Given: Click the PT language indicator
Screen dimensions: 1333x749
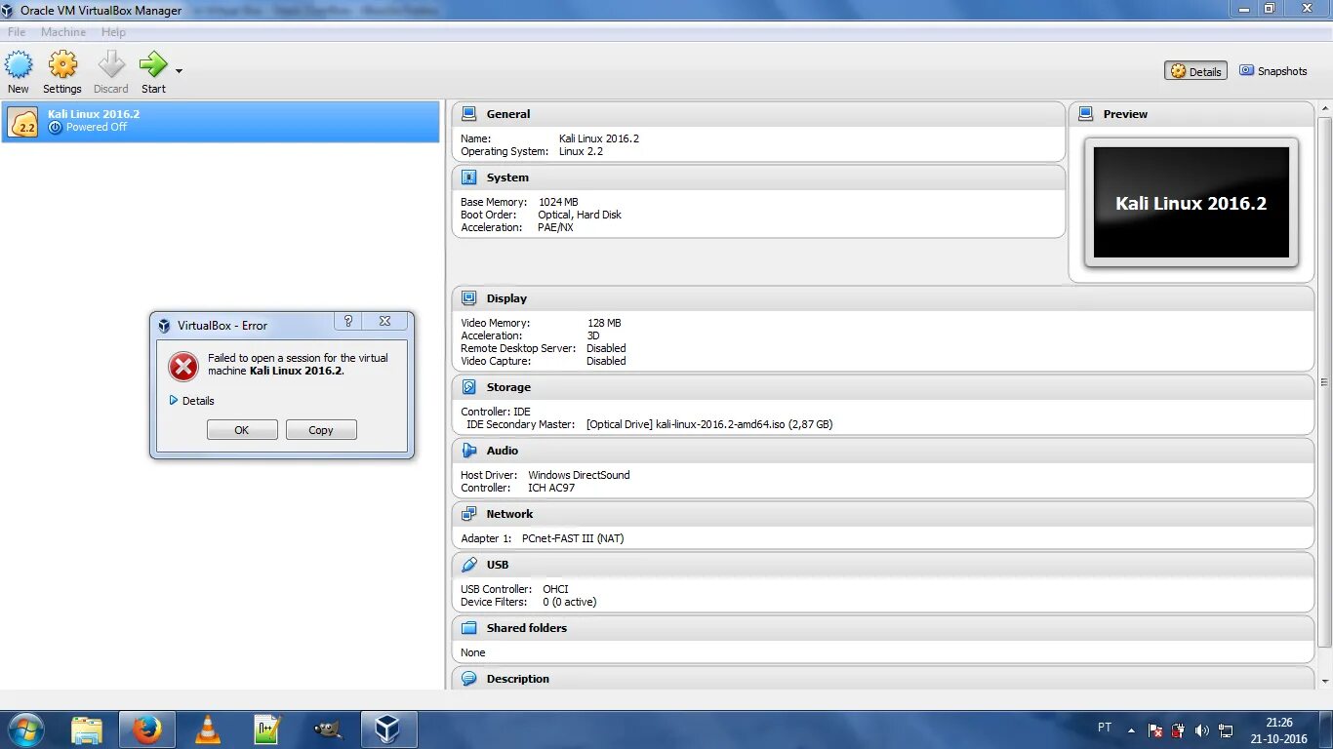Looking at the screenshot, I should [x=1105, y=728].
